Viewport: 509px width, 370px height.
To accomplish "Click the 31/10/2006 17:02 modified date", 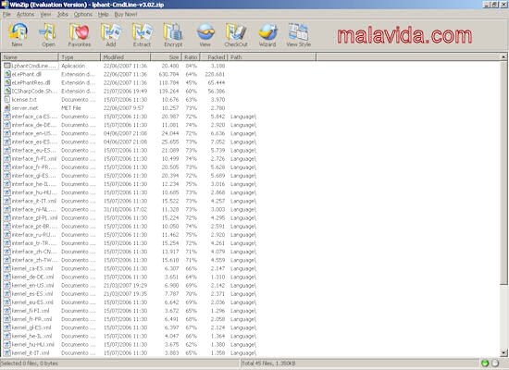I will click(125, 209).
